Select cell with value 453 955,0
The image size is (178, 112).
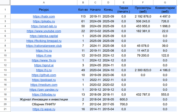coord(143,26)
